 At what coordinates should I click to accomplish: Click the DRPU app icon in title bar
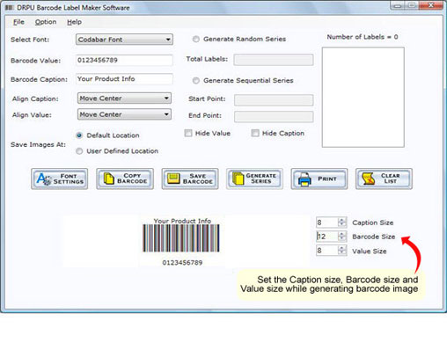(x=10, y=8)
